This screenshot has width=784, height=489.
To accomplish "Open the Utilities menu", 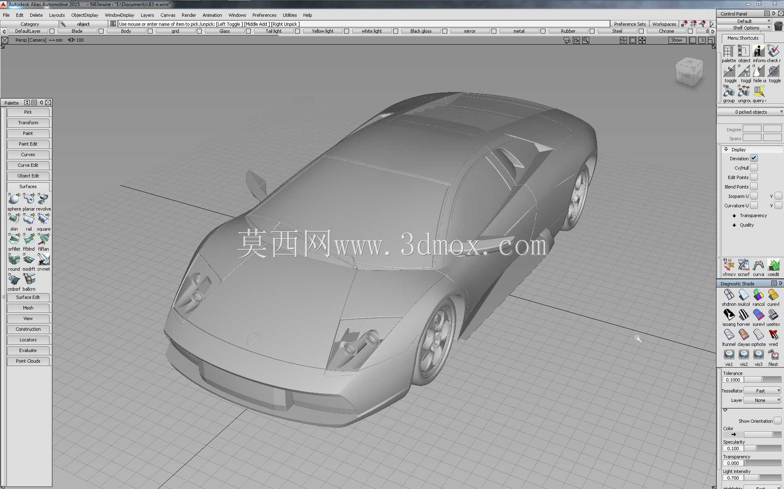I will point(290,15).
